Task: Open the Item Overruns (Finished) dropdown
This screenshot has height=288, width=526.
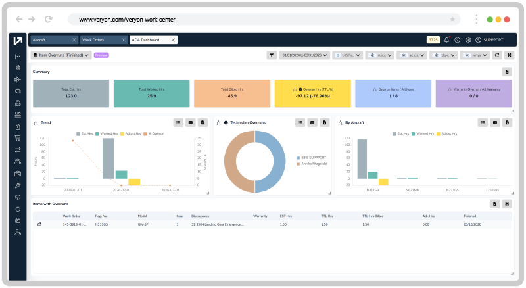Action: [61, 55]
